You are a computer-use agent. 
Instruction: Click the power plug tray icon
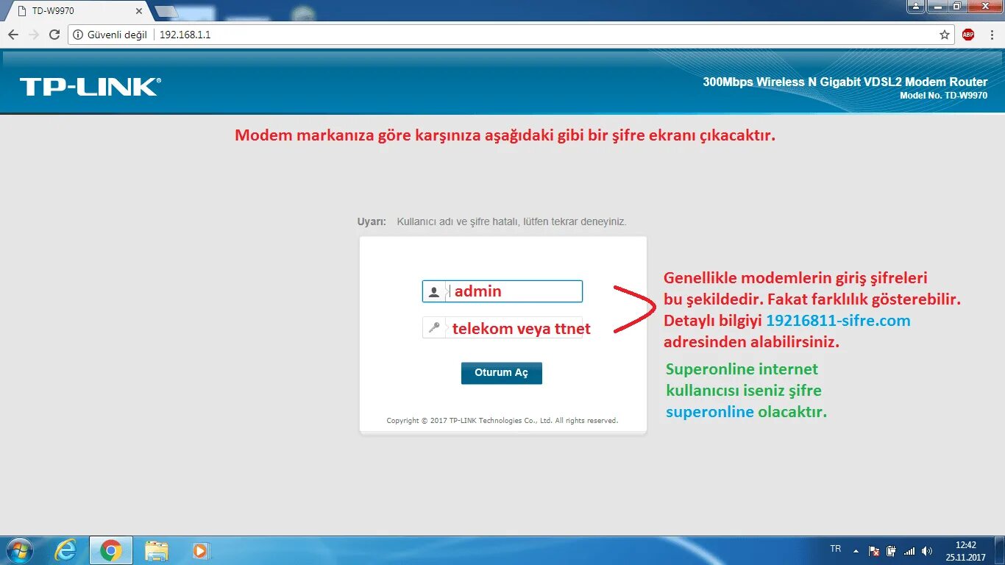click(x=892, y=550)
